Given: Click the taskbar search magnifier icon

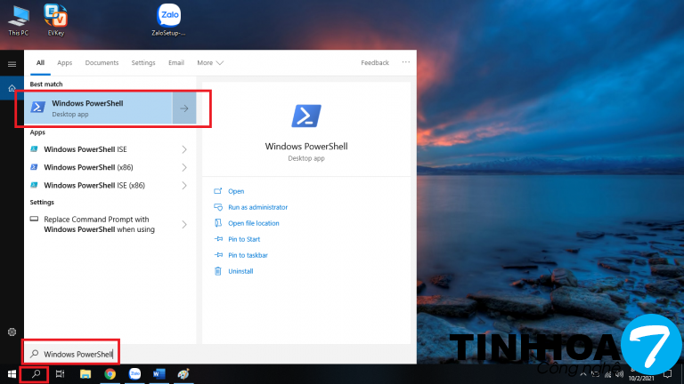Looking at the screenshot, I should coord(37,374).
